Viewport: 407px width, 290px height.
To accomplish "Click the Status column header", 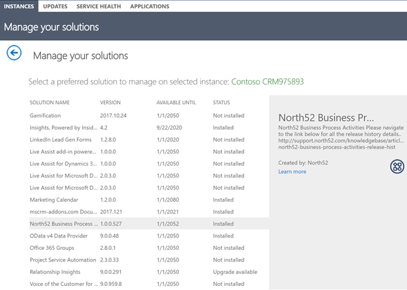I will pyautogui.click(x=221, y=102).
